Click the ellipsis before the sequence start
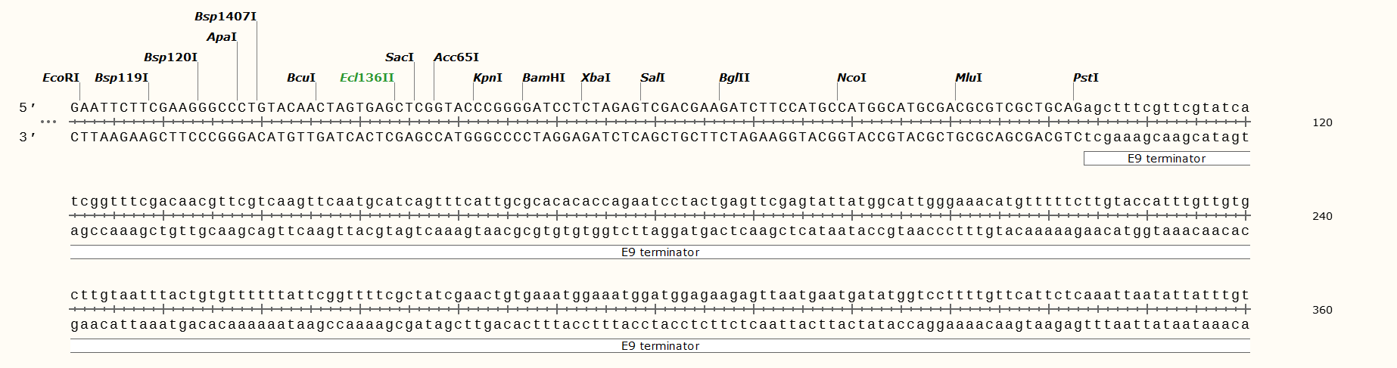Image resolution: width=1397 pixels, height=368 pixels. click(x=48, y=122)
